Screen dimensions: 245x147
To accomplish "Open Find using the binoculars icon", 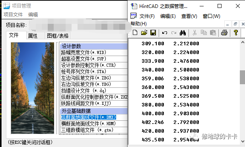I will pos(183,33).
